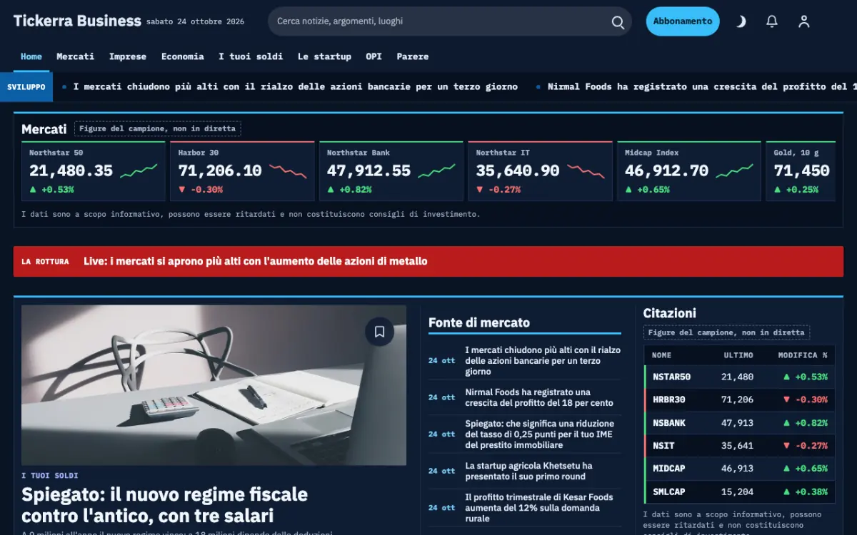The height and width of the screenshot is (535, 857).
Task: Click the LA ROTTURA label
Action: [x=45, y=262]
